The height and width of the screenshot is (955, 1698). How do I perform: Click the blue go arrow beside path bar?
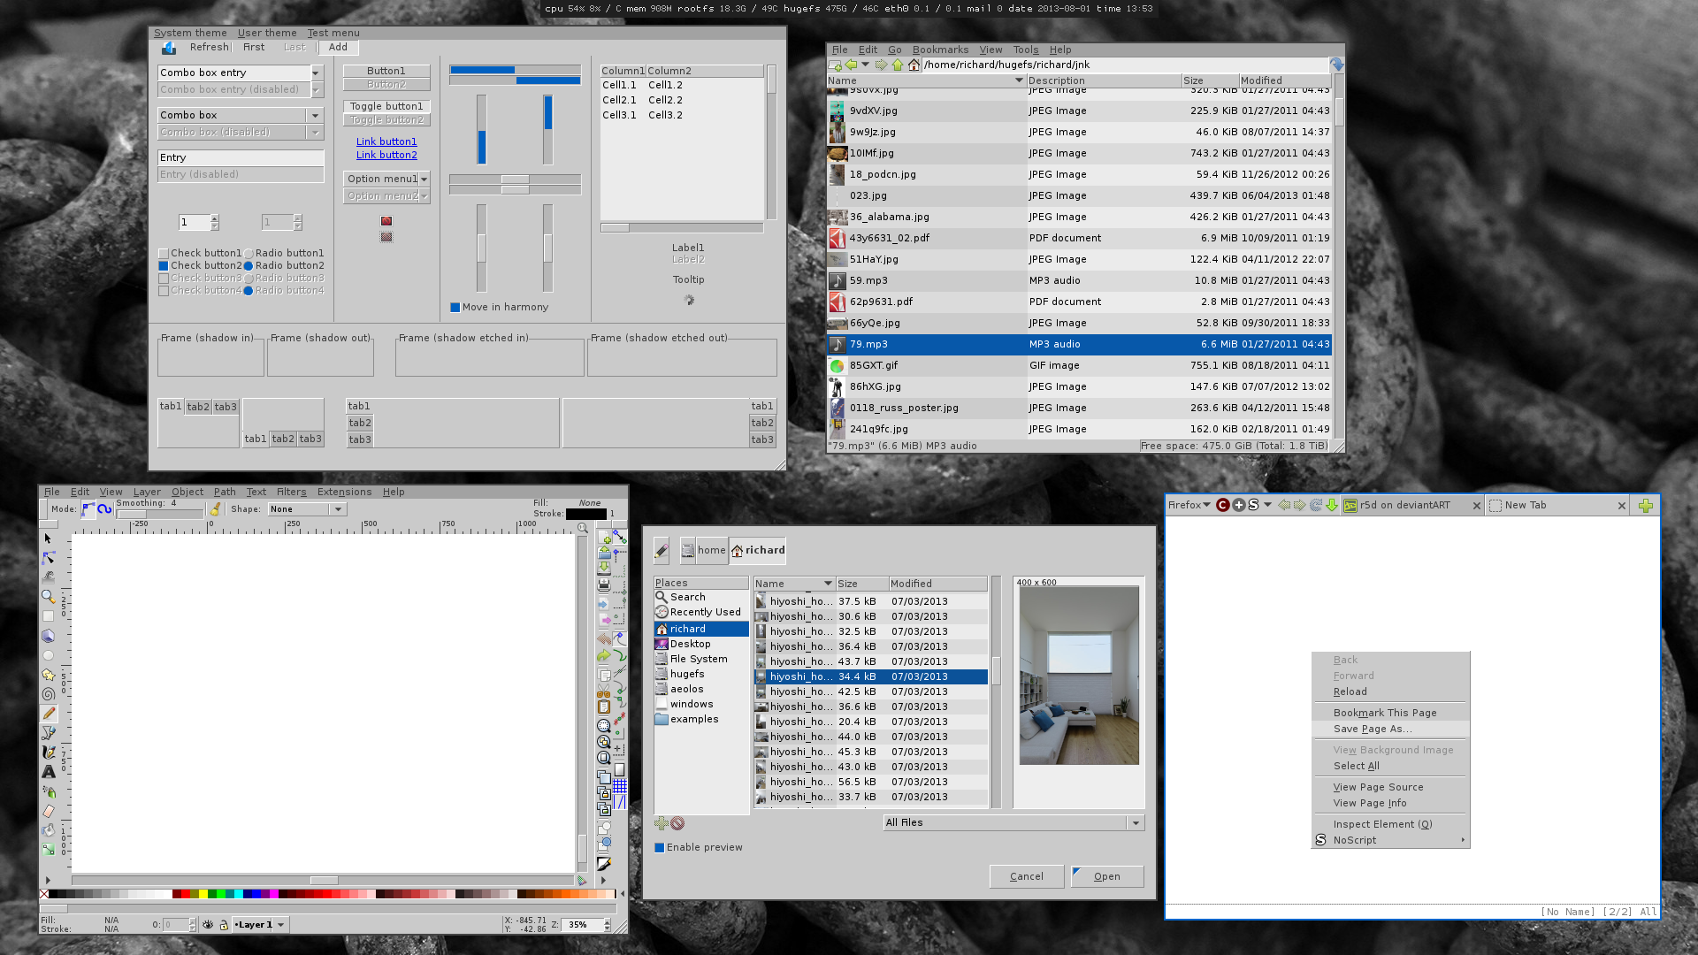[x=1337, y=65]
